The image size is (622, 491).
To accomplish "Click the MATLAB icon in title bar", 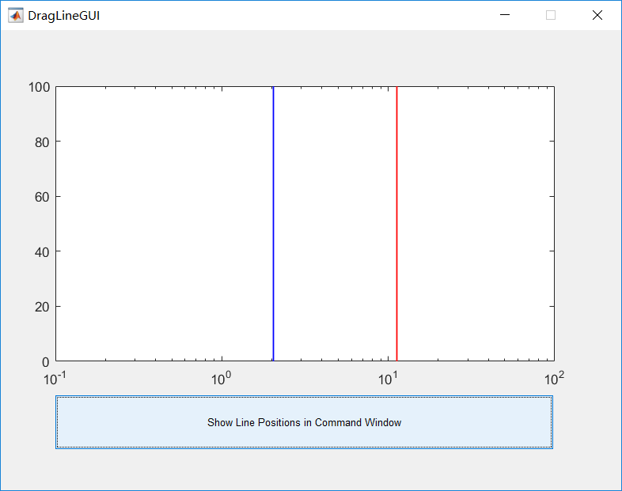I will 16,16.
